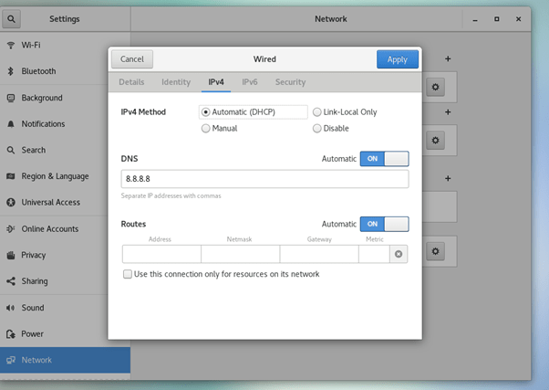This screenshot has width=549, height=390.
Task: Switch to the IPv6 tab
Action: click(249, 82)
